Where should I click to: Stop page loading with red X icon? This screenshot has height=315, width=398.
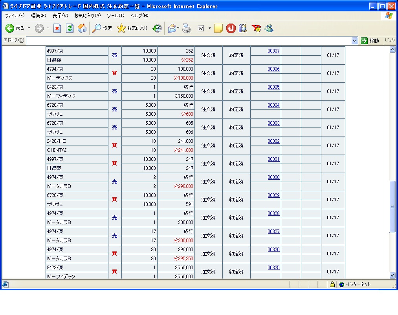pos(57,28)
